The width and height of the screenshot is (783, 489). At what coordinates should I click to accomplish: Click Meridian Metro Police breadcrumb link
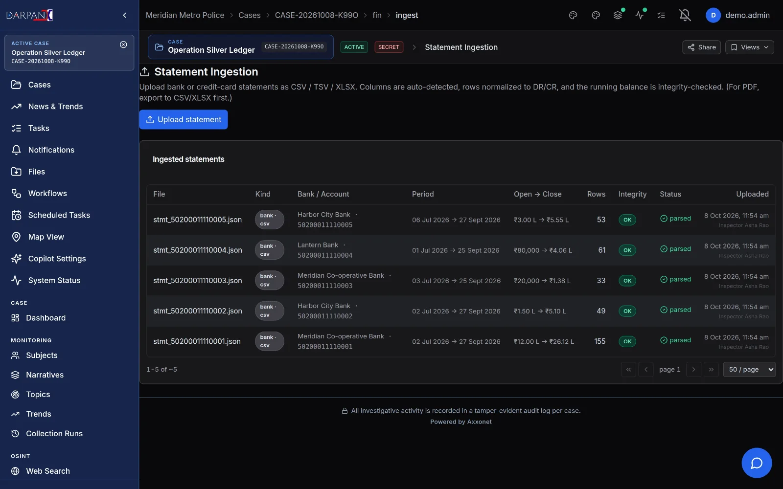[x=185, y=15]
